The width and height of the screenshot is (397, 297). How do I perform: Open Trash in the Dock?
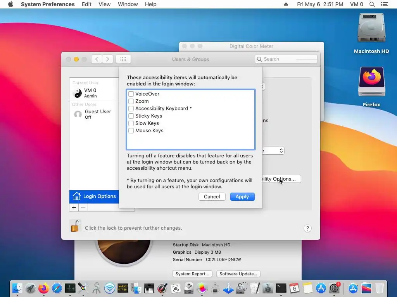point(379,288)
